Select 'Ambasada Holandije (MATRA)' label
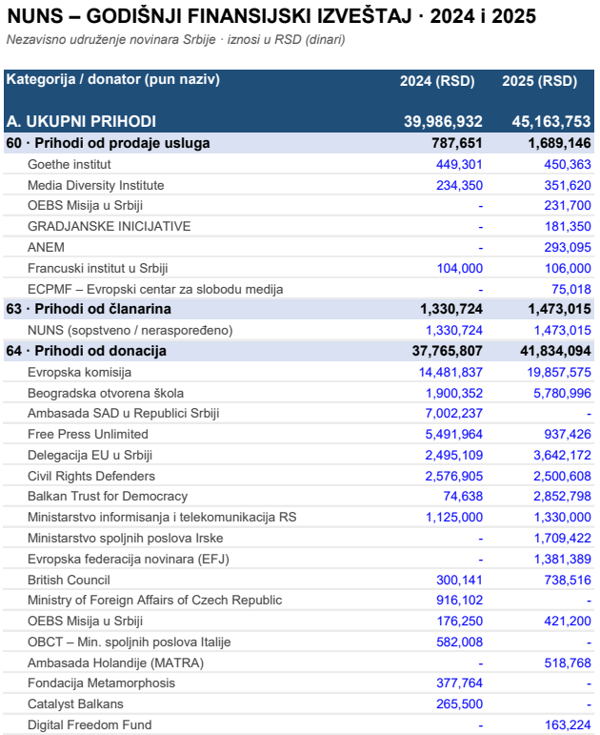Image resolution: width=600 pixels, height=735 pixels. pos(115,664)
